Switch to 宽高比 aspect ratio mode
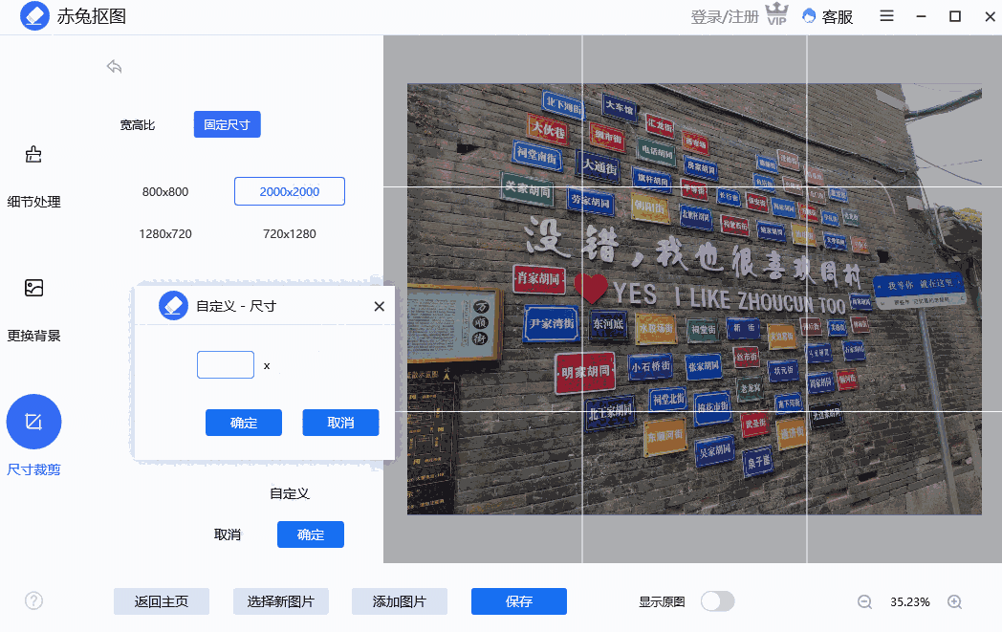Screen dimensions: 1002x632 [136, 124]
